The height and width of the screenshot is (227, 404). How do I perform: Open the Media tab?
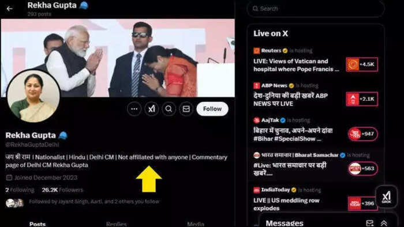pyautogui.click(x=196, y=224)
